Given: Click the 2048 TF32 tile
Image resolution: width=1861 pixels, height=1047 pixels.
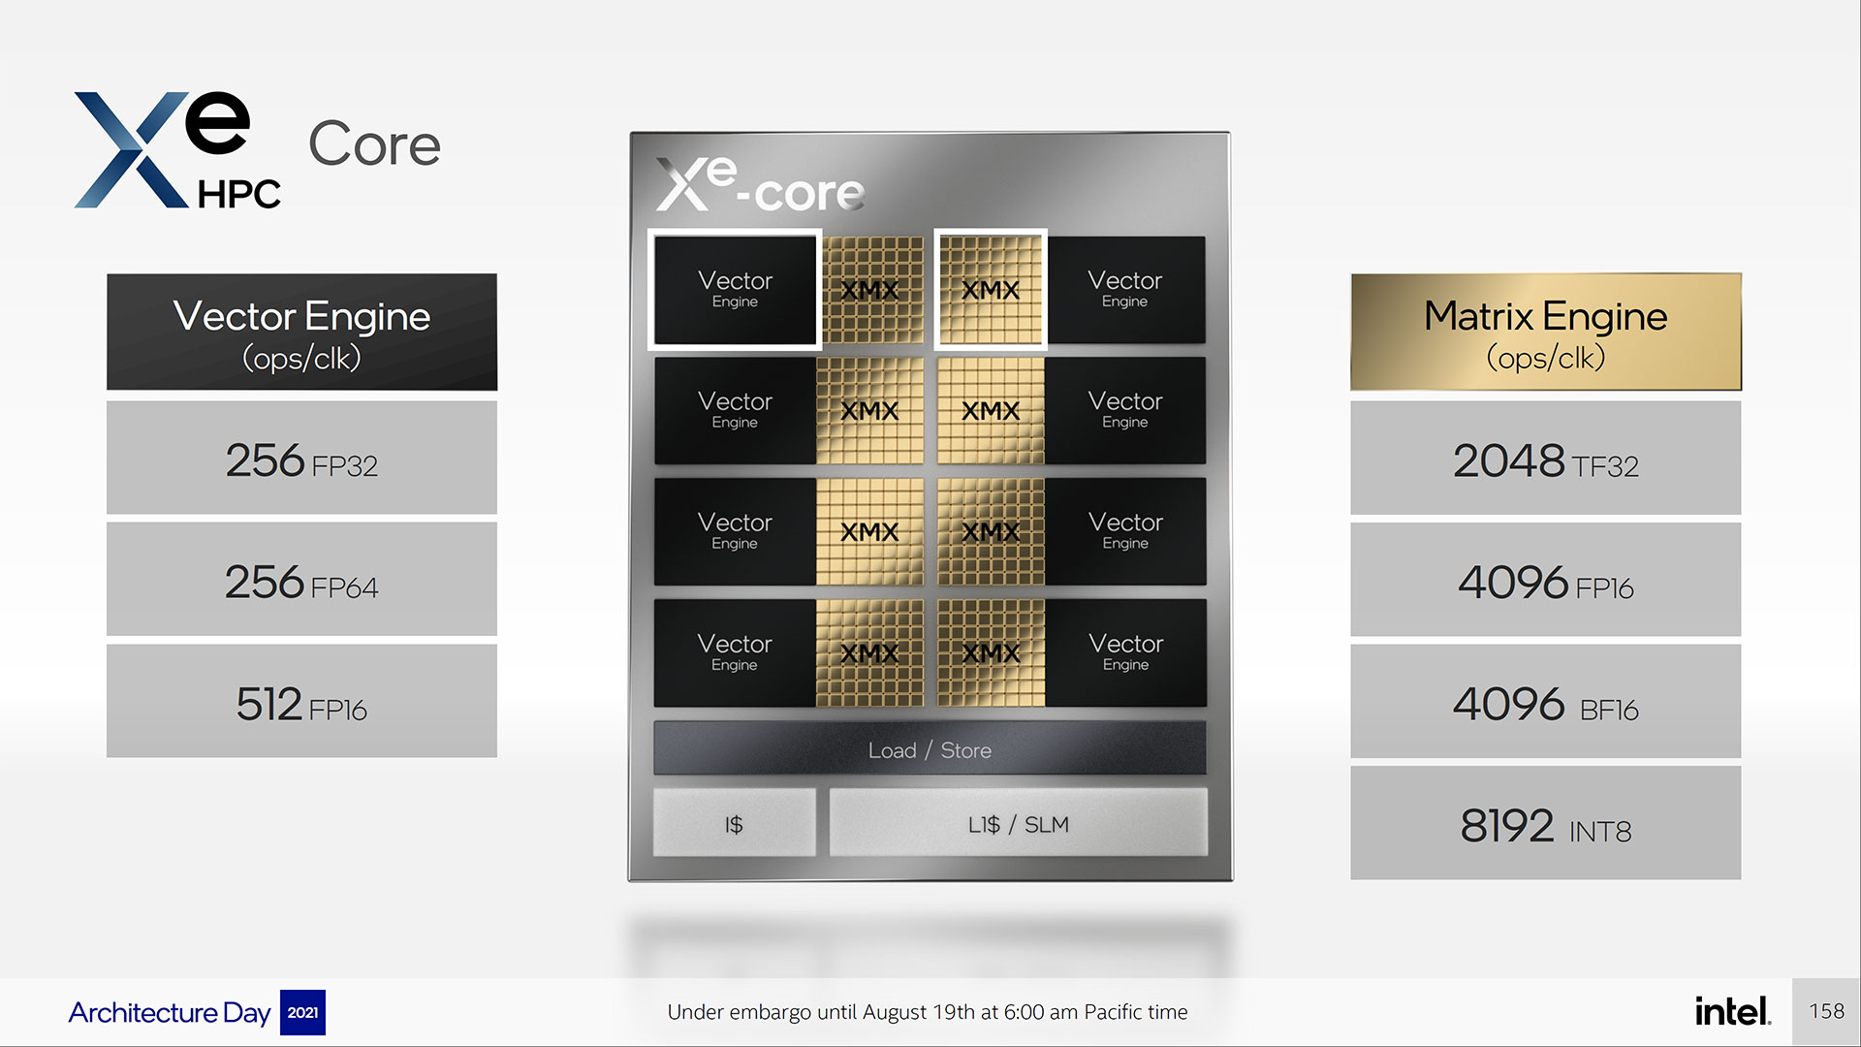Looking at the screenshot, I should (x=1545, y=459).
